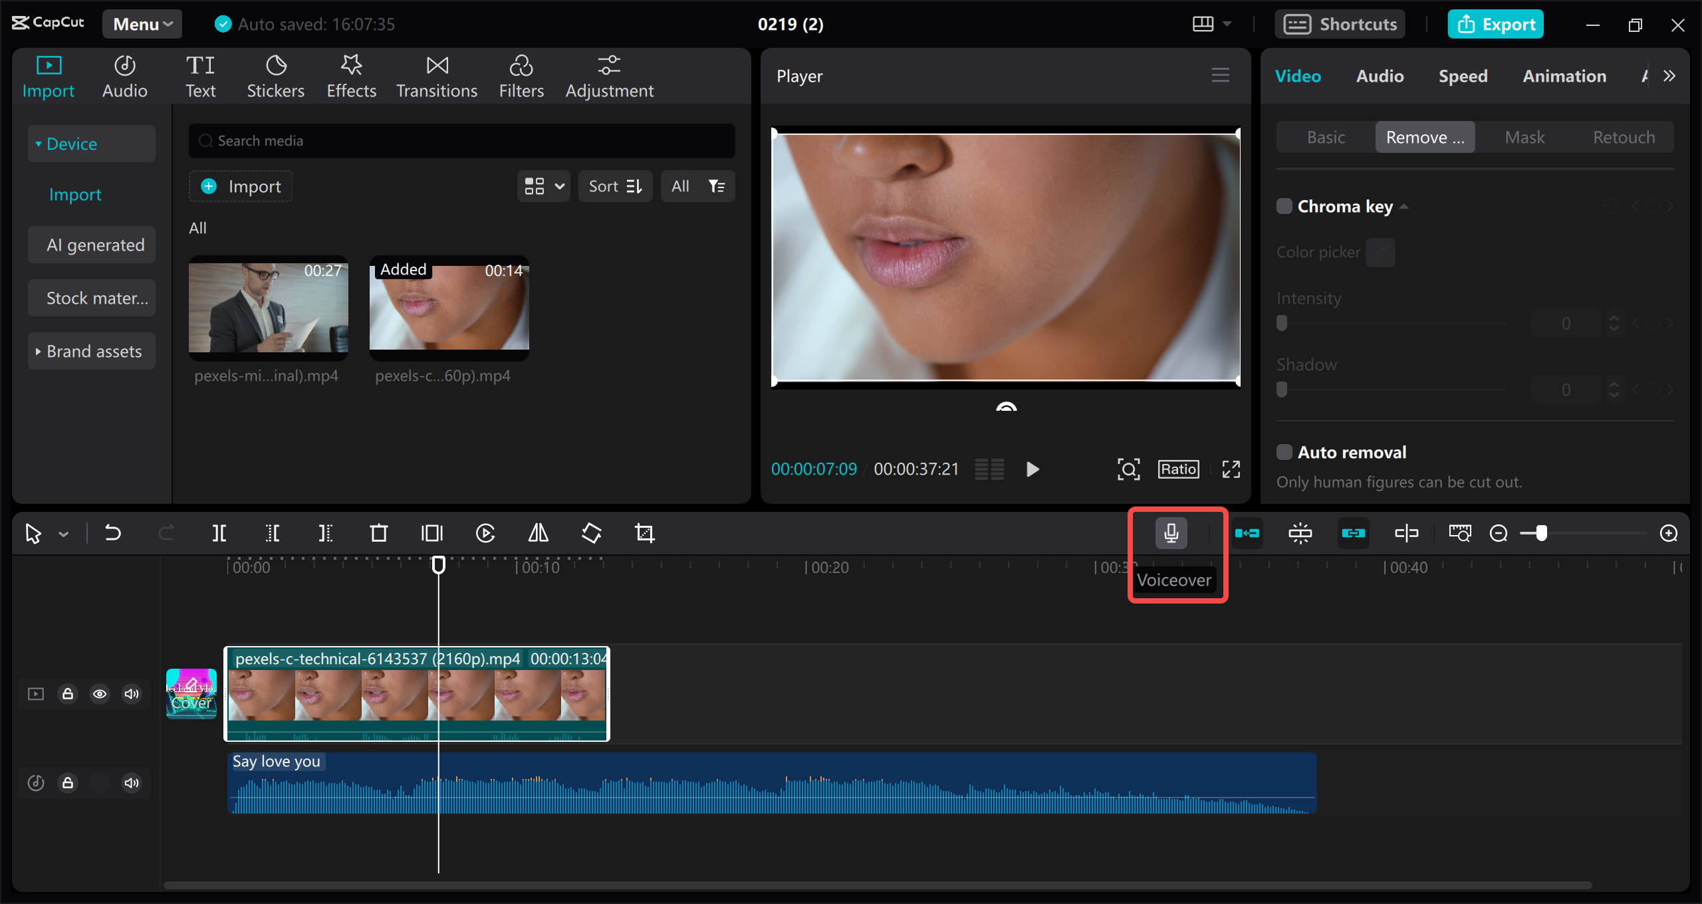Click the Delete clip icon
The height and width of the screenshot is (904, 1702).
click(x=378, y=532)
